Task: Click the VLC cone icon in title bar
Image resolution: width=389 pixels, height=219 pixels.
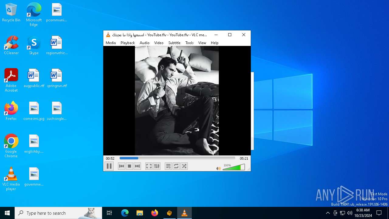Action: (x=108, y=35)
